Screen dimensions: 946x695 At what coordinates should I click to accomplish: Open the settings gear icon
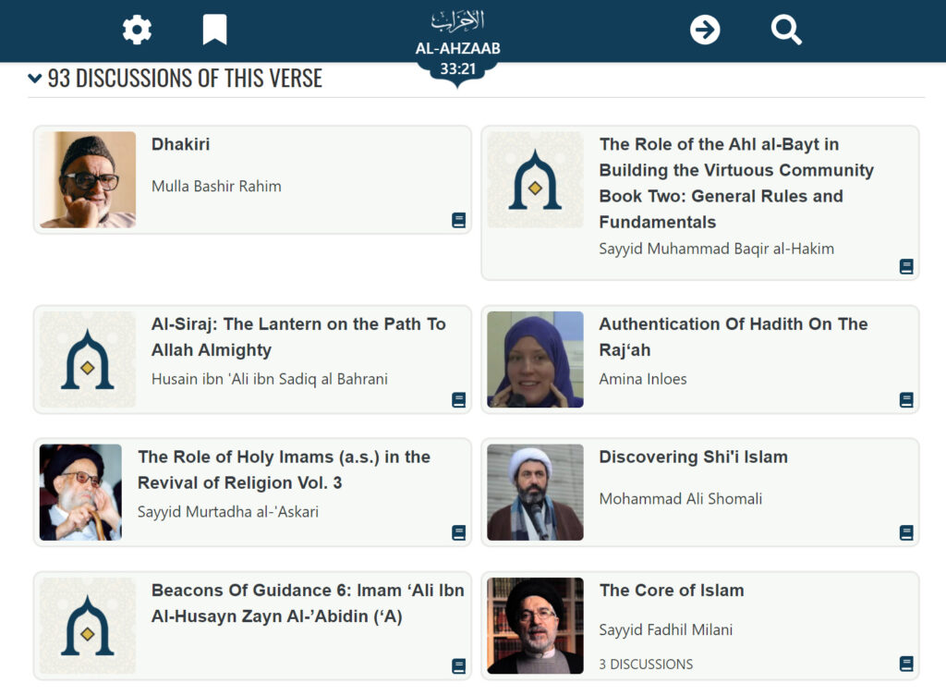pyautogui.click(x=137, y=30)
